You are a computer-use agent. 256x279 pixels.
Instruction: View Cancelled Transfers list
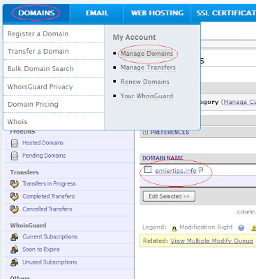pyautogui.click(x=47, y=209)
